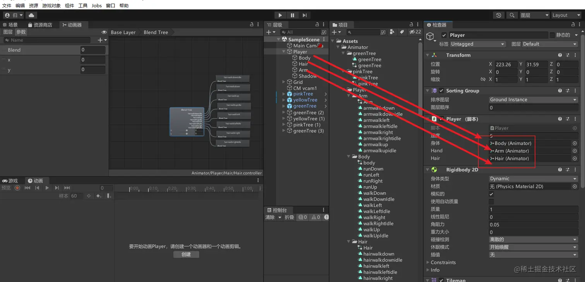Click the Player GameObject cube icon in Inspector
Screen dimensions: 585x282
[430, 36]
